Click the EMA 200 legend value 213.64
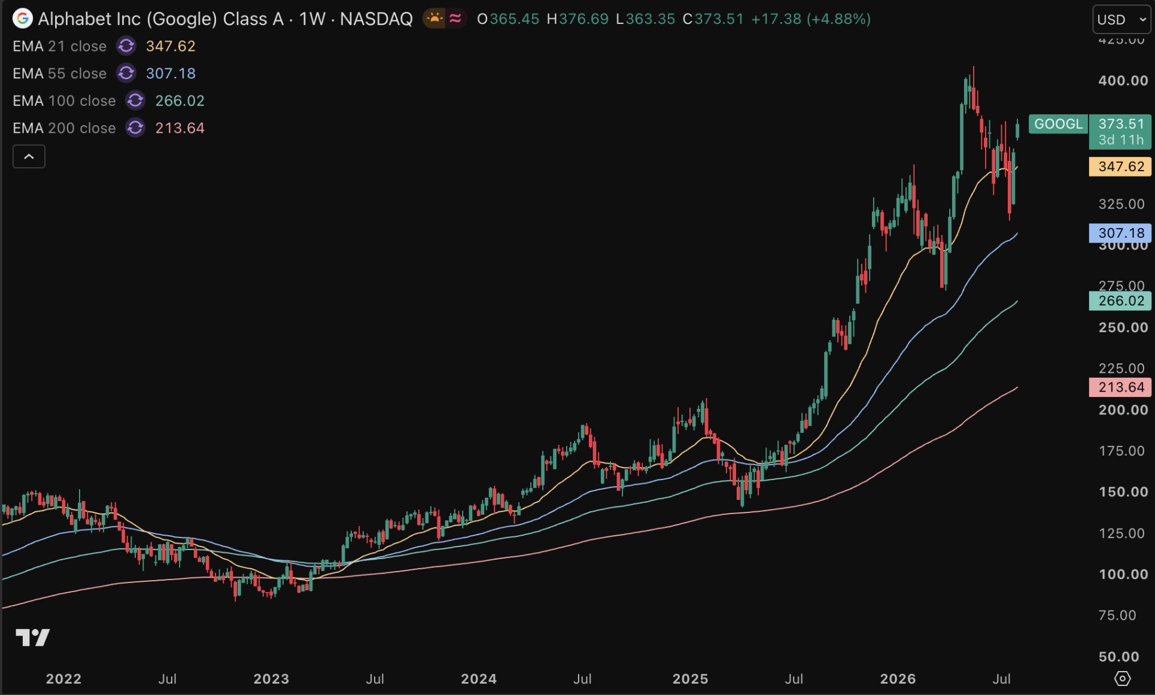 180,128
